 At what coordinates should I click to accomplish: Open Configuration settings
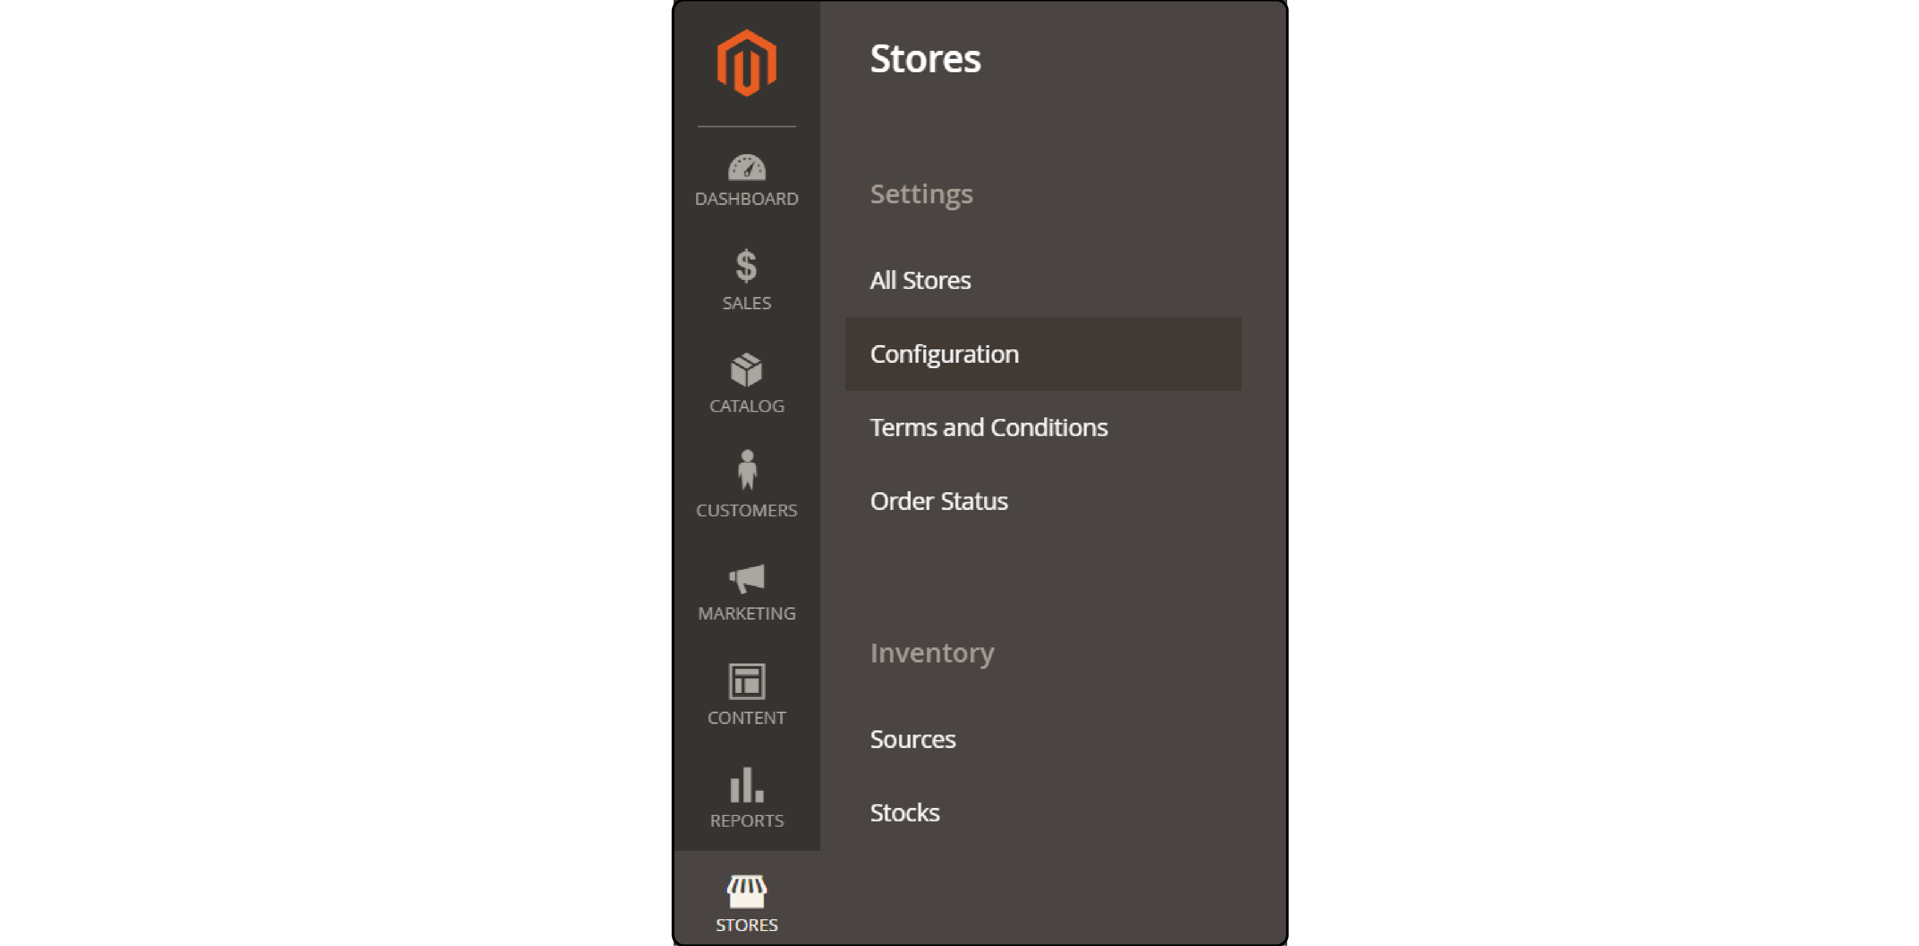pyautogui.click(x=942, y=353)
